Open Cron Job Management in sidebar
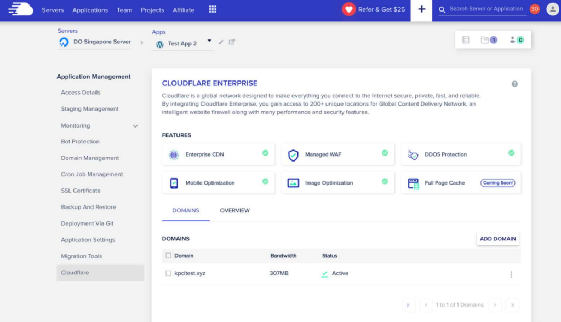Image resolution: width=561 pixels, height=322 pixels. pyautogui.click(x=91, y=174)
